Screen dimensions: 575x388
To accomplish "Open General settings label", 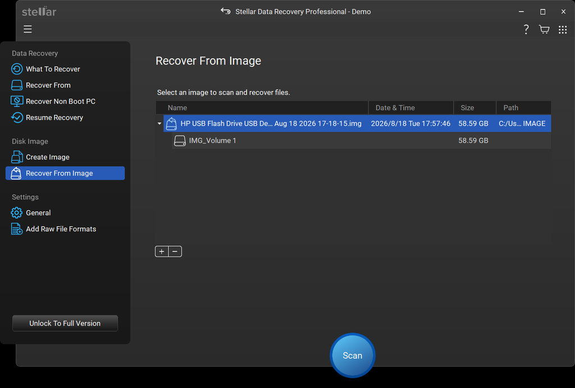I will 38,213.
